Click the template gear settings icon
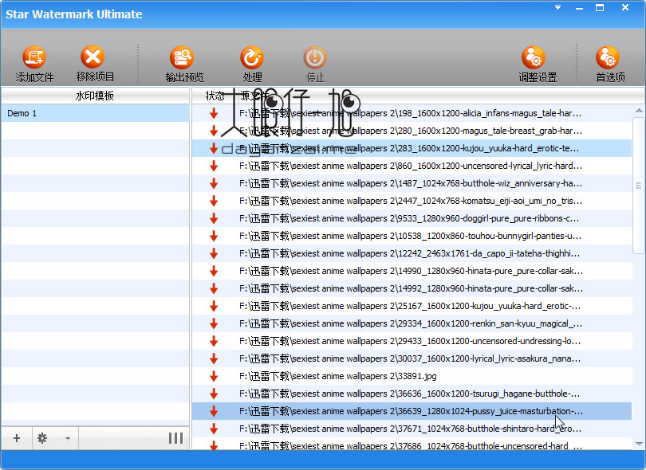Image resolution: width=646 pixels, height=470 pixels. pos(42,438)
